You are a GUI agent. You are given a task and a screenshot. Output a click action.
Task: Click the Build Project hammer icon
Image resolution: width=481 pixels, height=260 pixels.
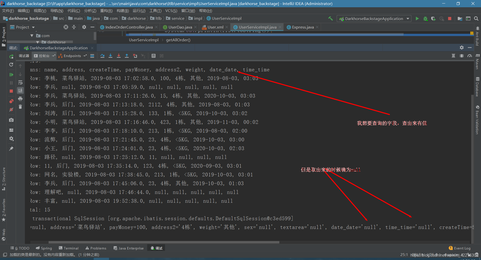tap(330, 18)
